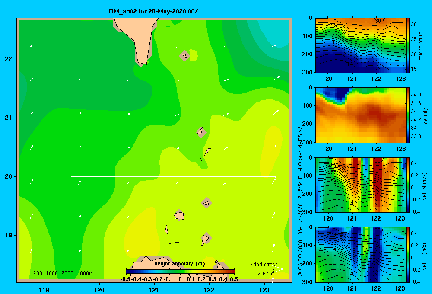Click the 15 tick on temperature scale
The image size is (432, 294).
(x=414, y=69)
